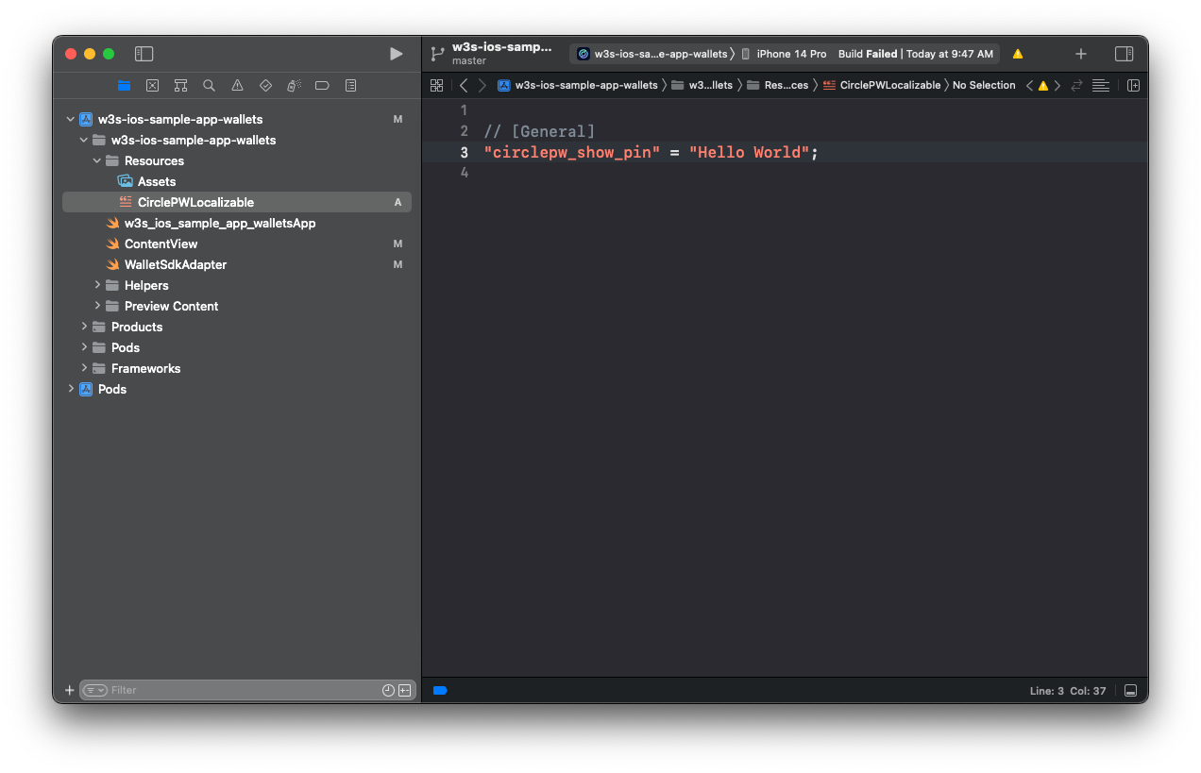The width and height of the screenshot is (1201, 773).
Task: Expand the bottom Pods project
Action: [x=71, y=389]
